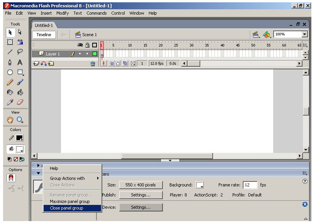This screenshot has height=223, width=316.
Task: Click the Center Frame icon
Action: (x=103, y=64)
